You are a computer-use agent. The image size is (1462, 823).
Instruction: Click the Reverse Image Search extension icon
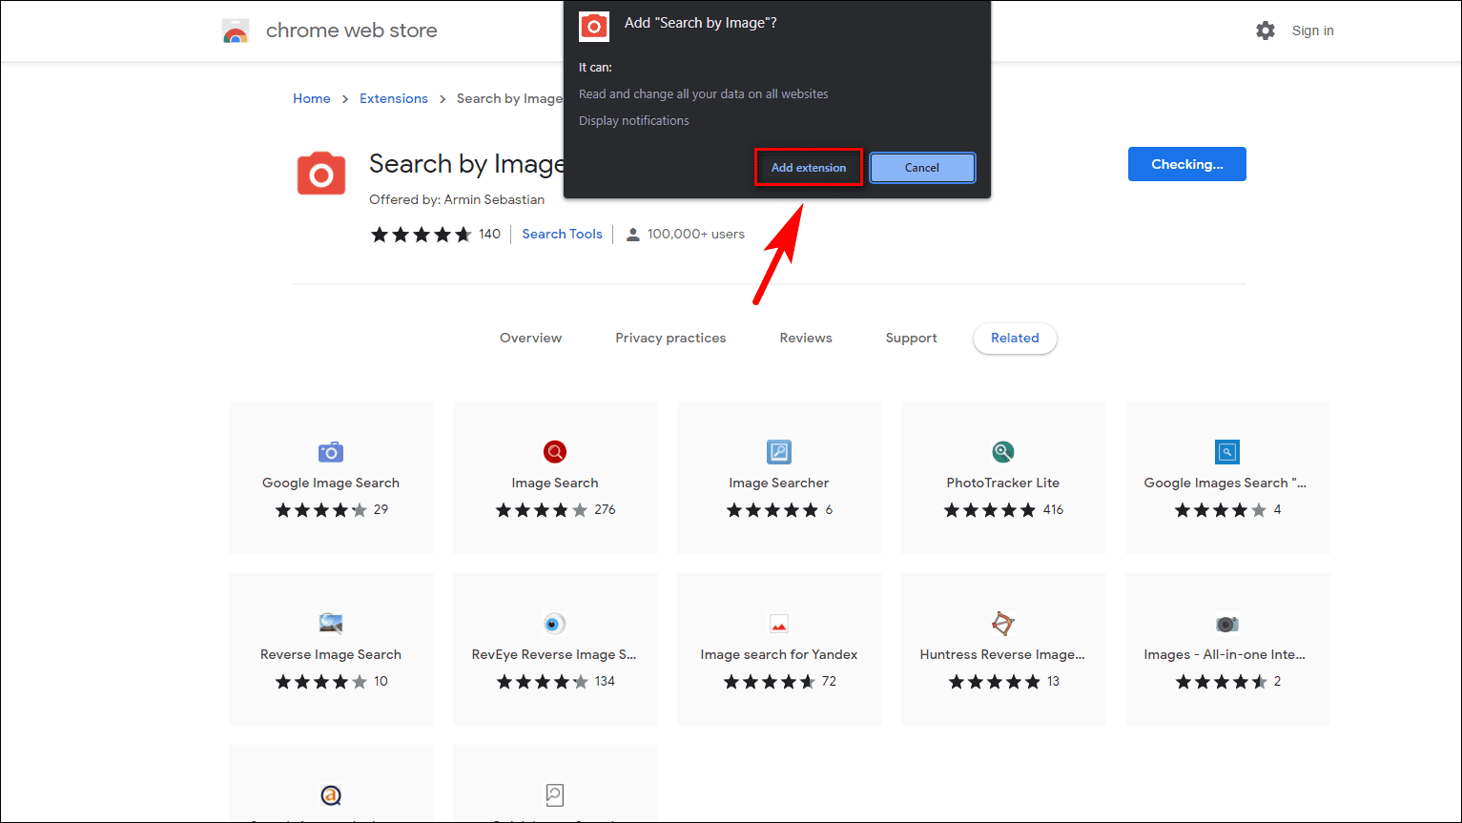[x=331, y=624]
